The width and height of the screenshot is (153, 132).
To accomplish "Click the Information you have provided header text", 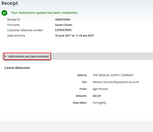I will pyautogui.click(x=28, y=56).
